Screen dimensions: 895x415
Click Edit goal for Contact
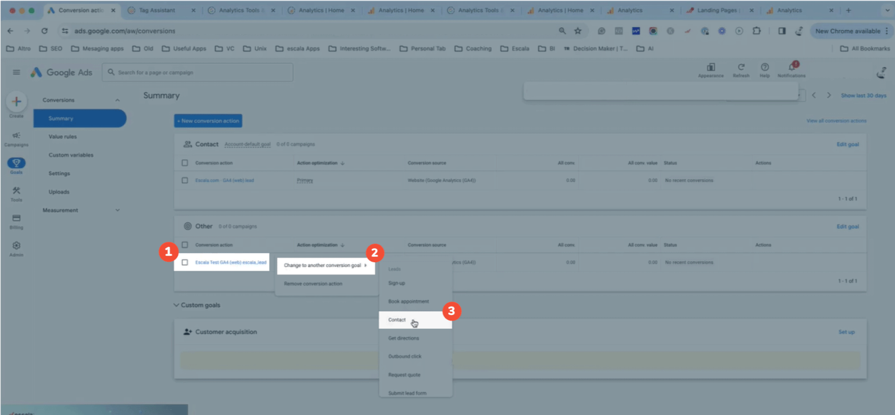(848, 144)
